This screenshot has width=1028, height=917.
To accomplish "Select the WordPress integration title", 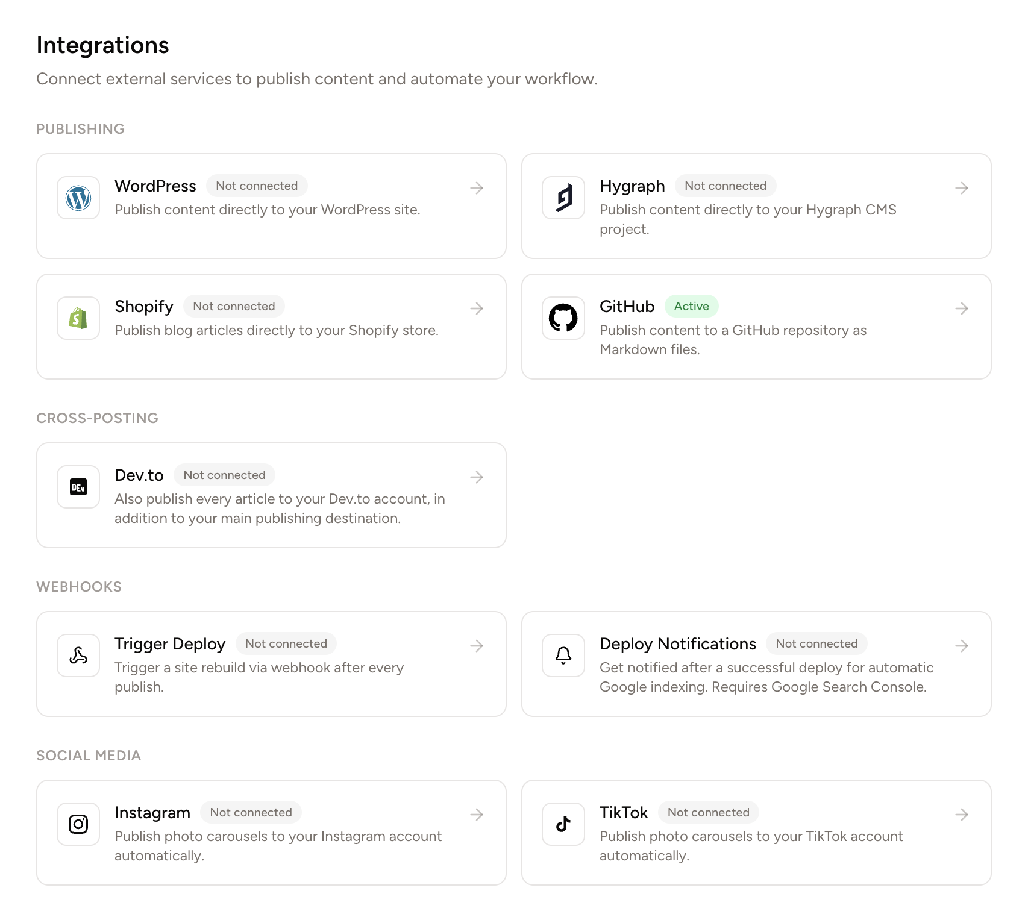I will [x=155, y=186].
